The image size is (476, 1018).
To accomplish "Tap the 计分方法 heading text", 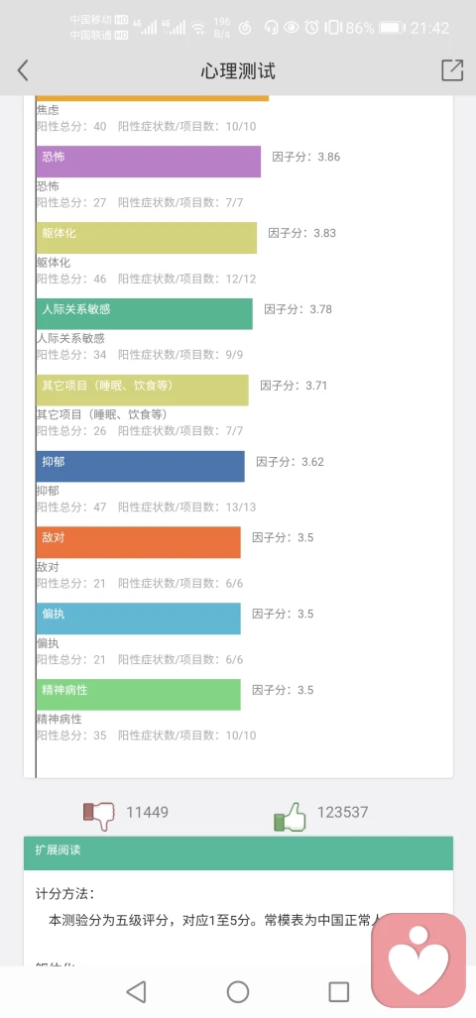I will click(x=64, y=894).
